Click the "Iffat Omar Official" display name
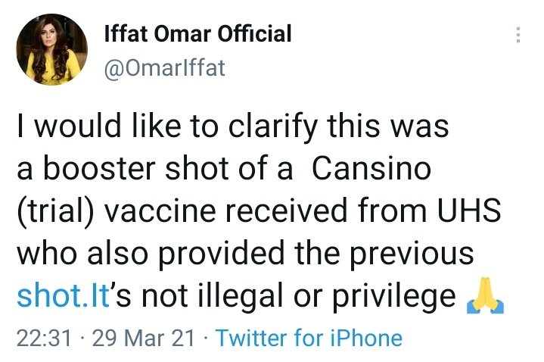 coord(197,34)
